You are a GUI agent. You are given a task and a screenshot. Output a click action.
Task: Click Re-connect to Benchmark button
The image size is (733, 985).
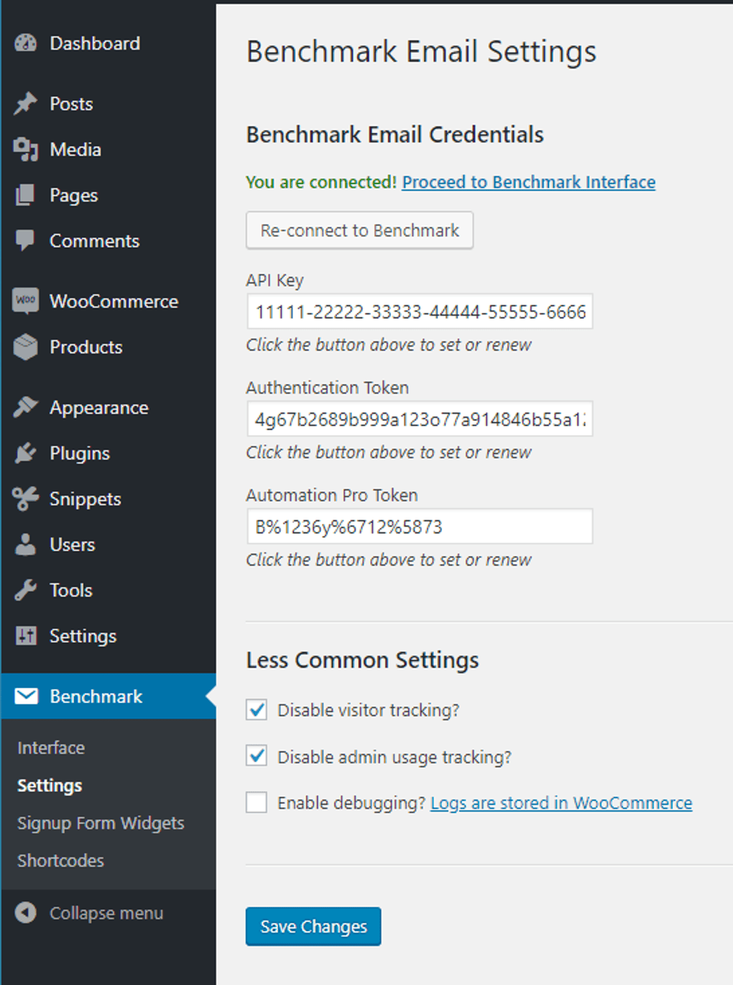point(359,230)
